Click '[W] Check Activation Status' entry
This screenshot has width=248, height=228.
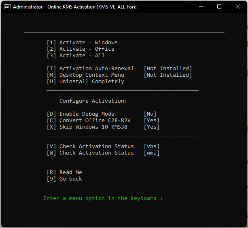pyautogui.click(x=90, y=153)
